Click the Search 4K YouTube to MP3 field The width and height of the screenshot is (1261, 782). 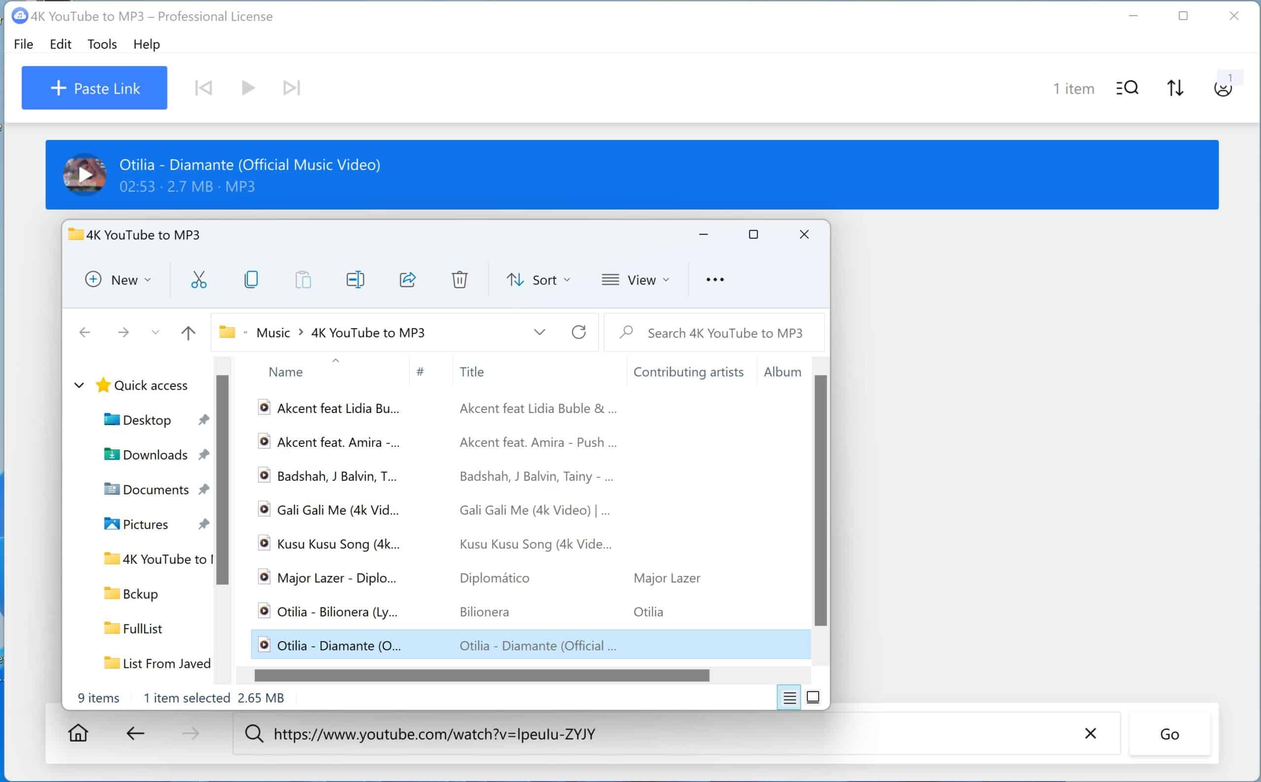click(x=714, y=333)
